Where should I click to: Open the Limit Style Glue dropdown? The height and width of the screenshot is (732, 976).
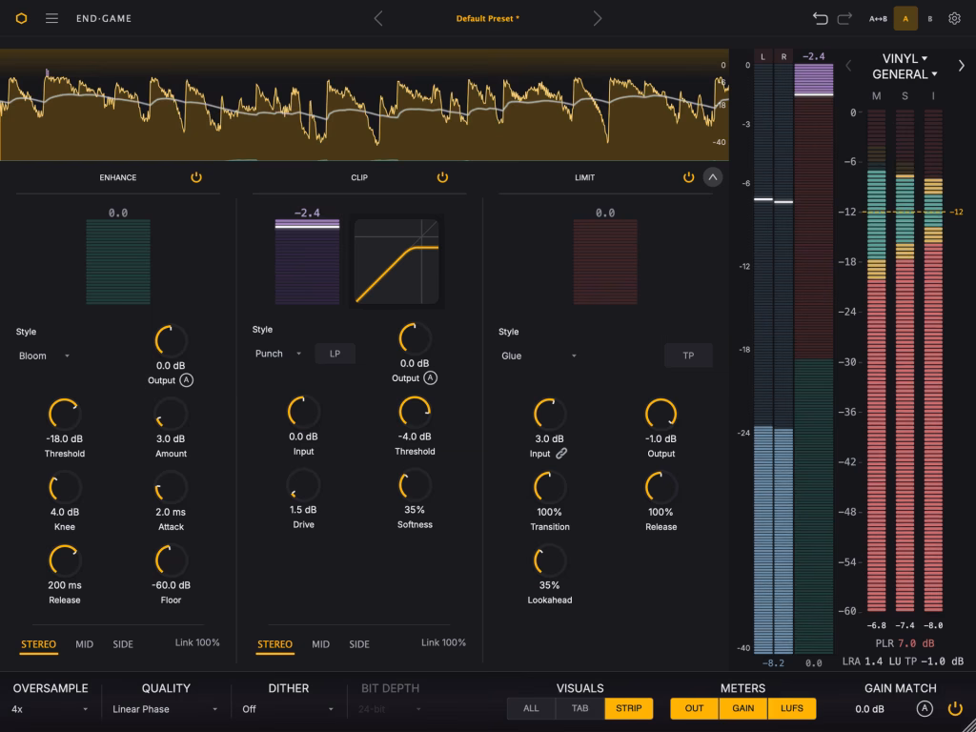[539, 356]
